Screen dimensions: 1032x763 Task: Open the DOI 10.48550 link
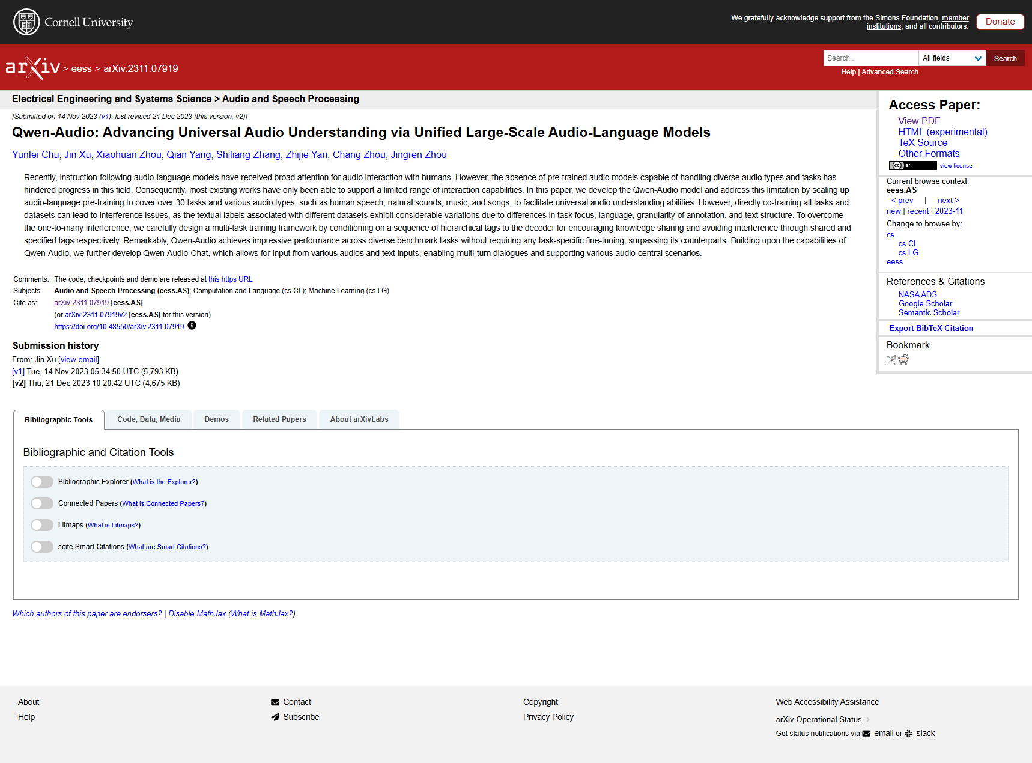[119, 327]
